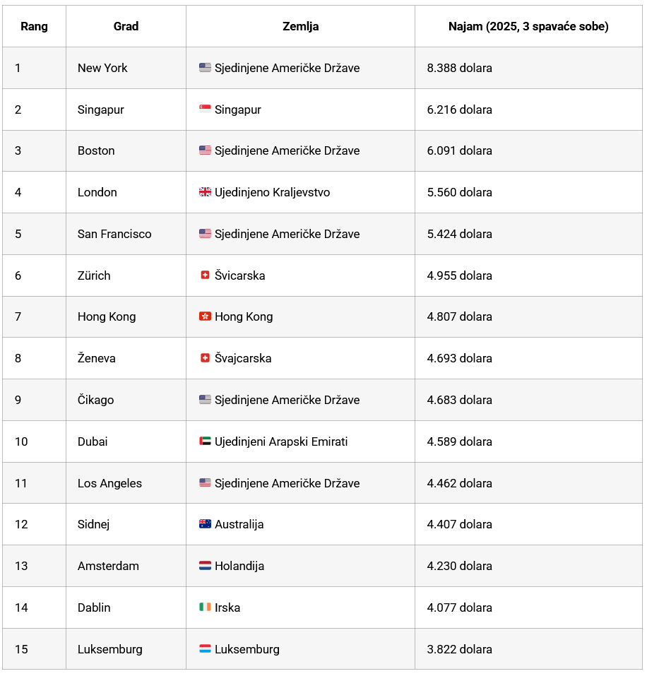Click the United Arab Emirates flag icon
647x676 pixels.
coord(205,441)
